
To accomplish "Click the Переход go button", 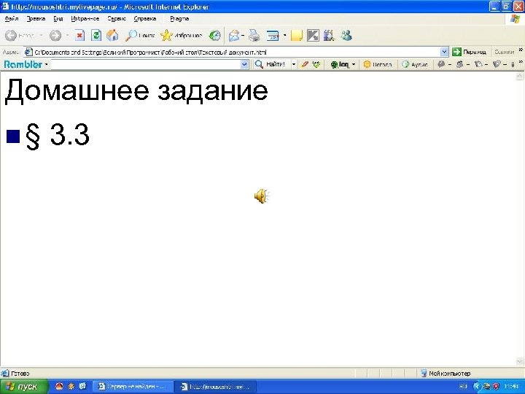I will pos(469,52).
